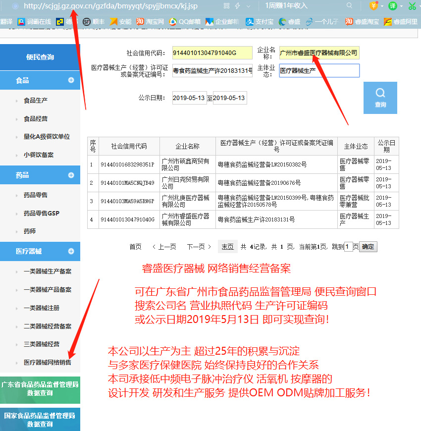This screenshot has height=431, width=421.
Task: Go to 首页 in pagination
Action: click(x=136, y=247)
